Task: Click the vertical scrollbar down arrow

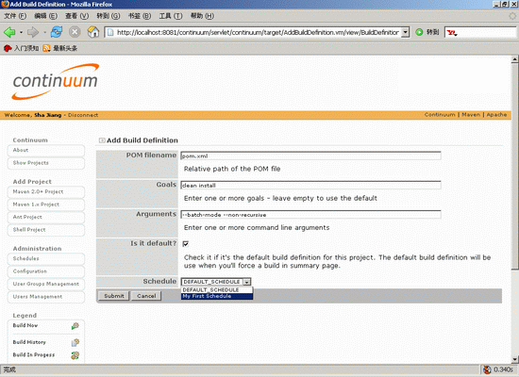Action: tap(514, 359)
